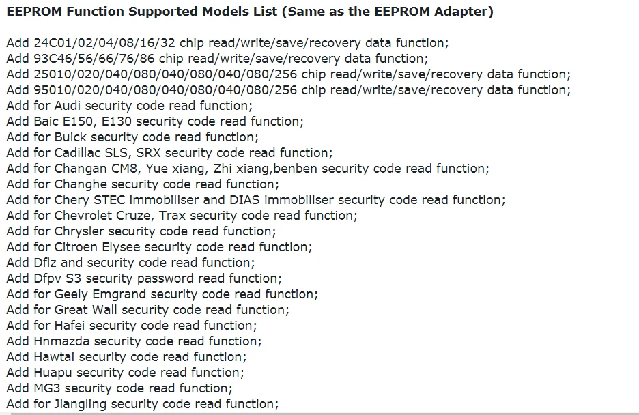Click the Chery STEC immobiliser line
Image resolution: width=639 pixels, height=415 pixels.
[256, 200]
